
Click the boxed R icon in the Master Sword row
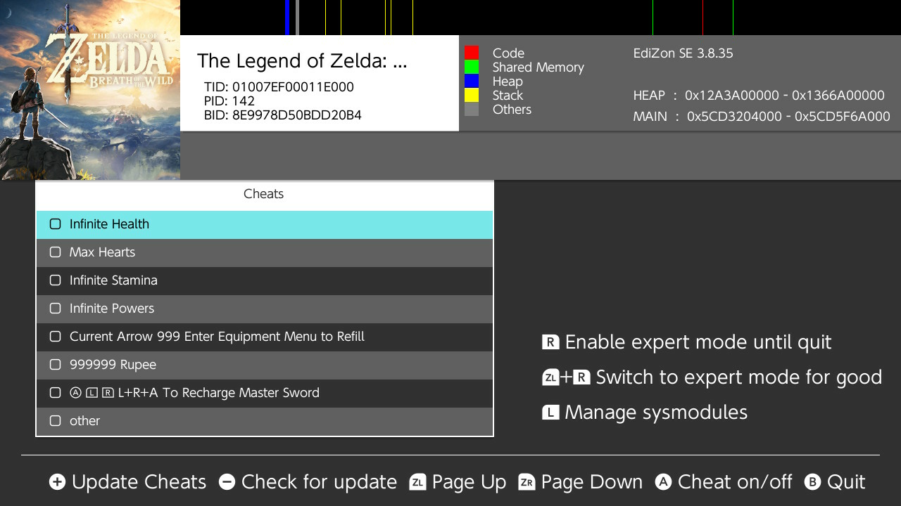(108, 393)
